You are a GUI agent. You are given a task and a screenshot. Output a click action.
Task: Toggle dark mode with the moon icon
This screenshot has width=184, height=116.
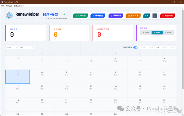coord(155,16)
